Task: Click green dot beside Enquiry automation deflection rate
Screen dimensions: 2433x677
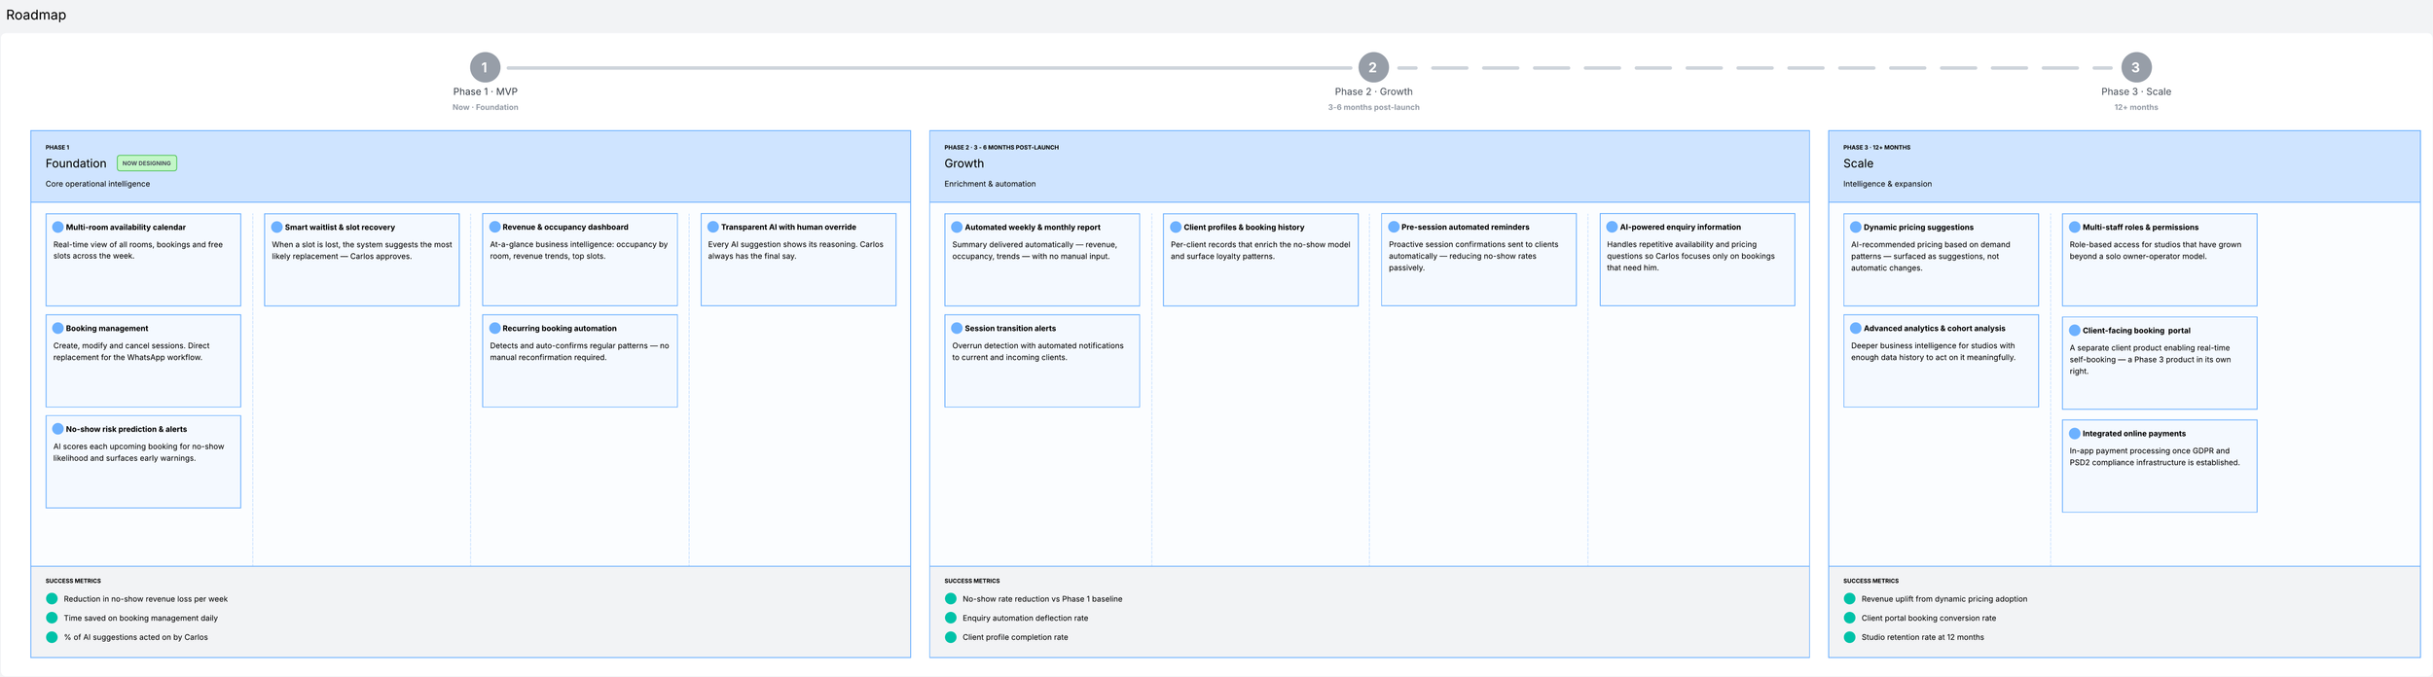Action: pyautogui.click(x=951, y=618)
